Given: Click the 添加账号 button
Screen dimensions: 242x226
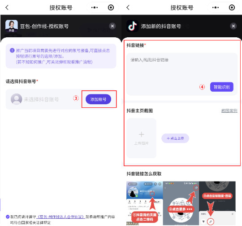Looking at the screenshot, I should (98, 99).
